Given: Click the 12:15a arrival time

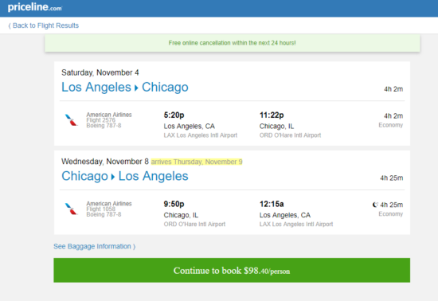Looking at the screenshot, I should tap(272, 204).
